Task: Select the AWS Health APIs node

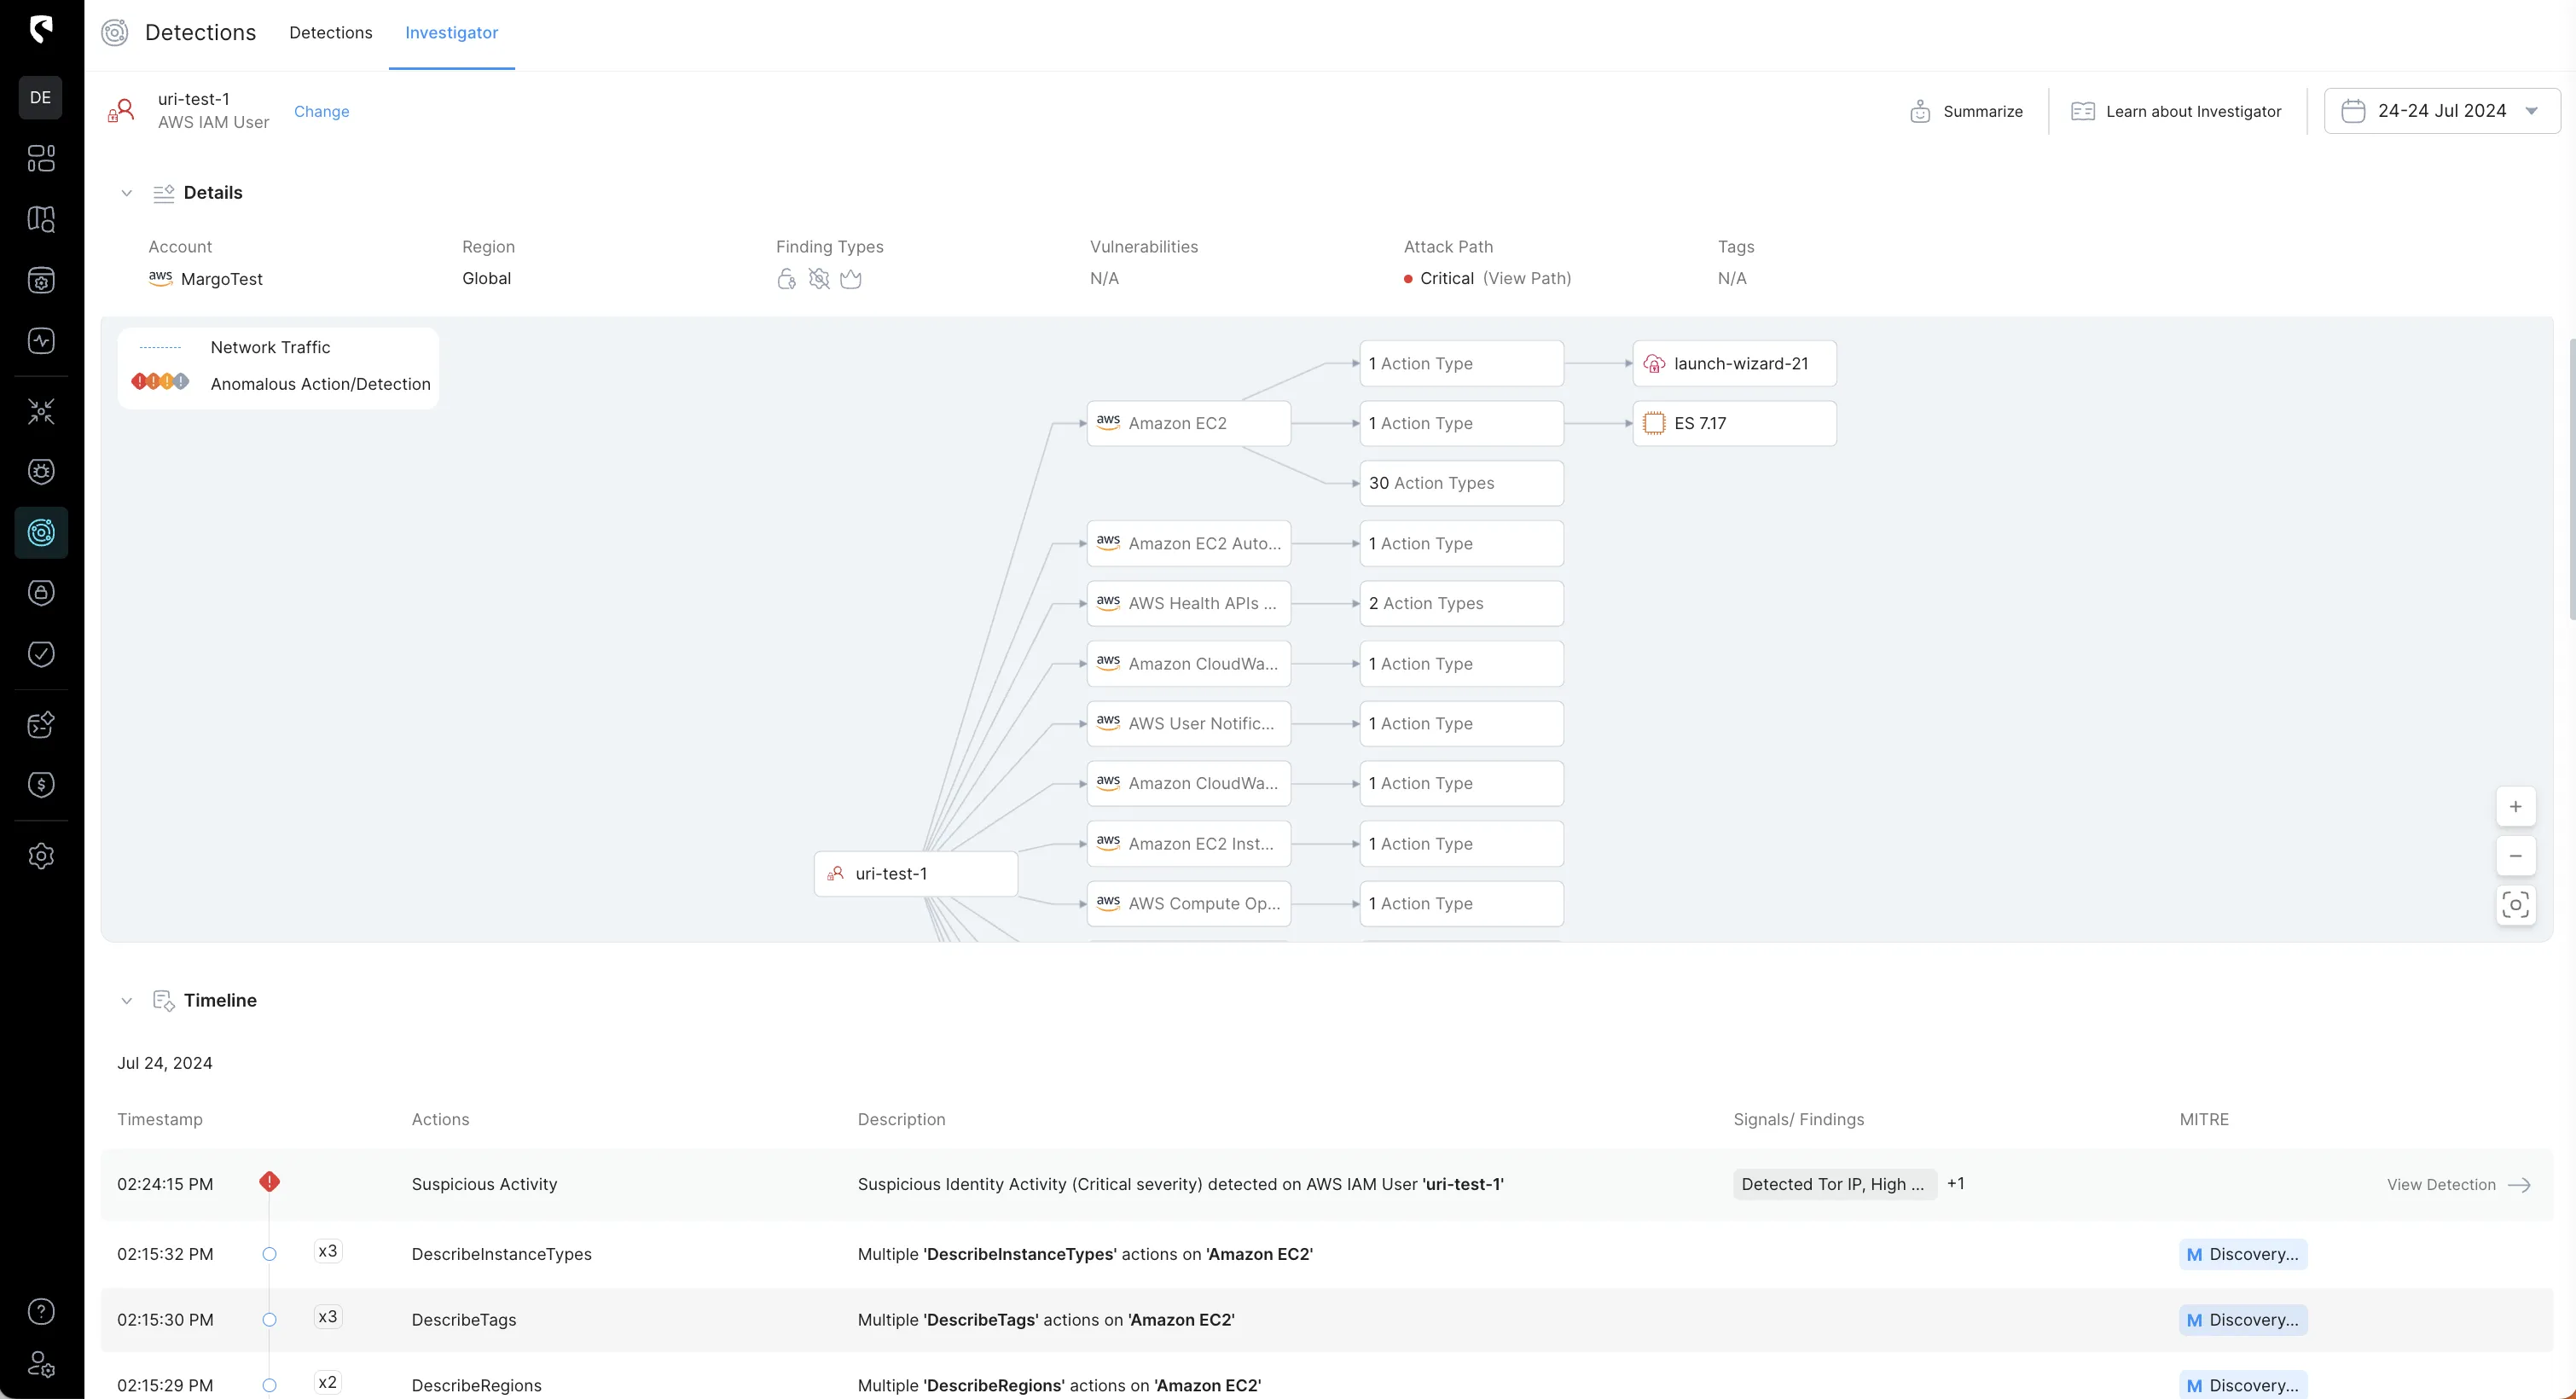Action: point(1189,604)
